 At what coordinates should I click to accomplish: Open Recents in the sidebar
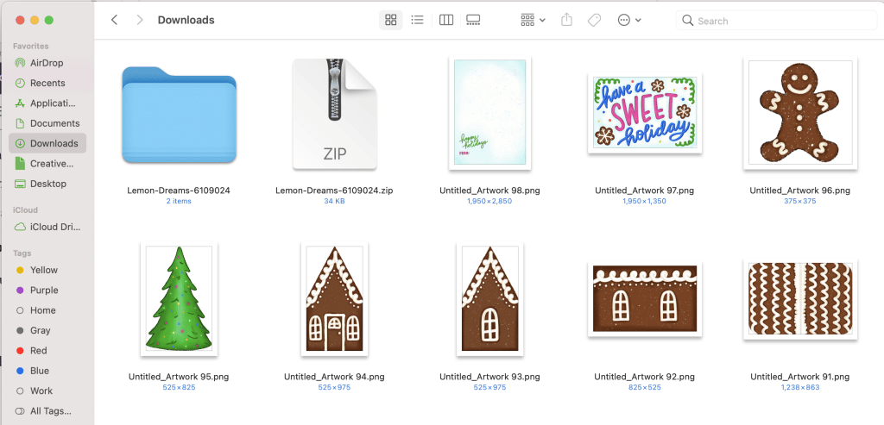pyautogui.click(x=47, y=83)
